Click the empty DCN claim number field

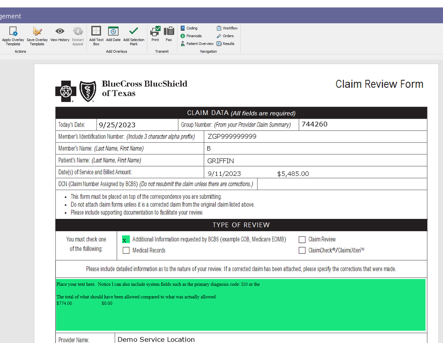coord(342,184)
